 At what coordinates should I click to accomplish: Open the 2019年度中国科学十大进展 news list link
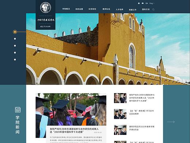(x=142, y=98)
